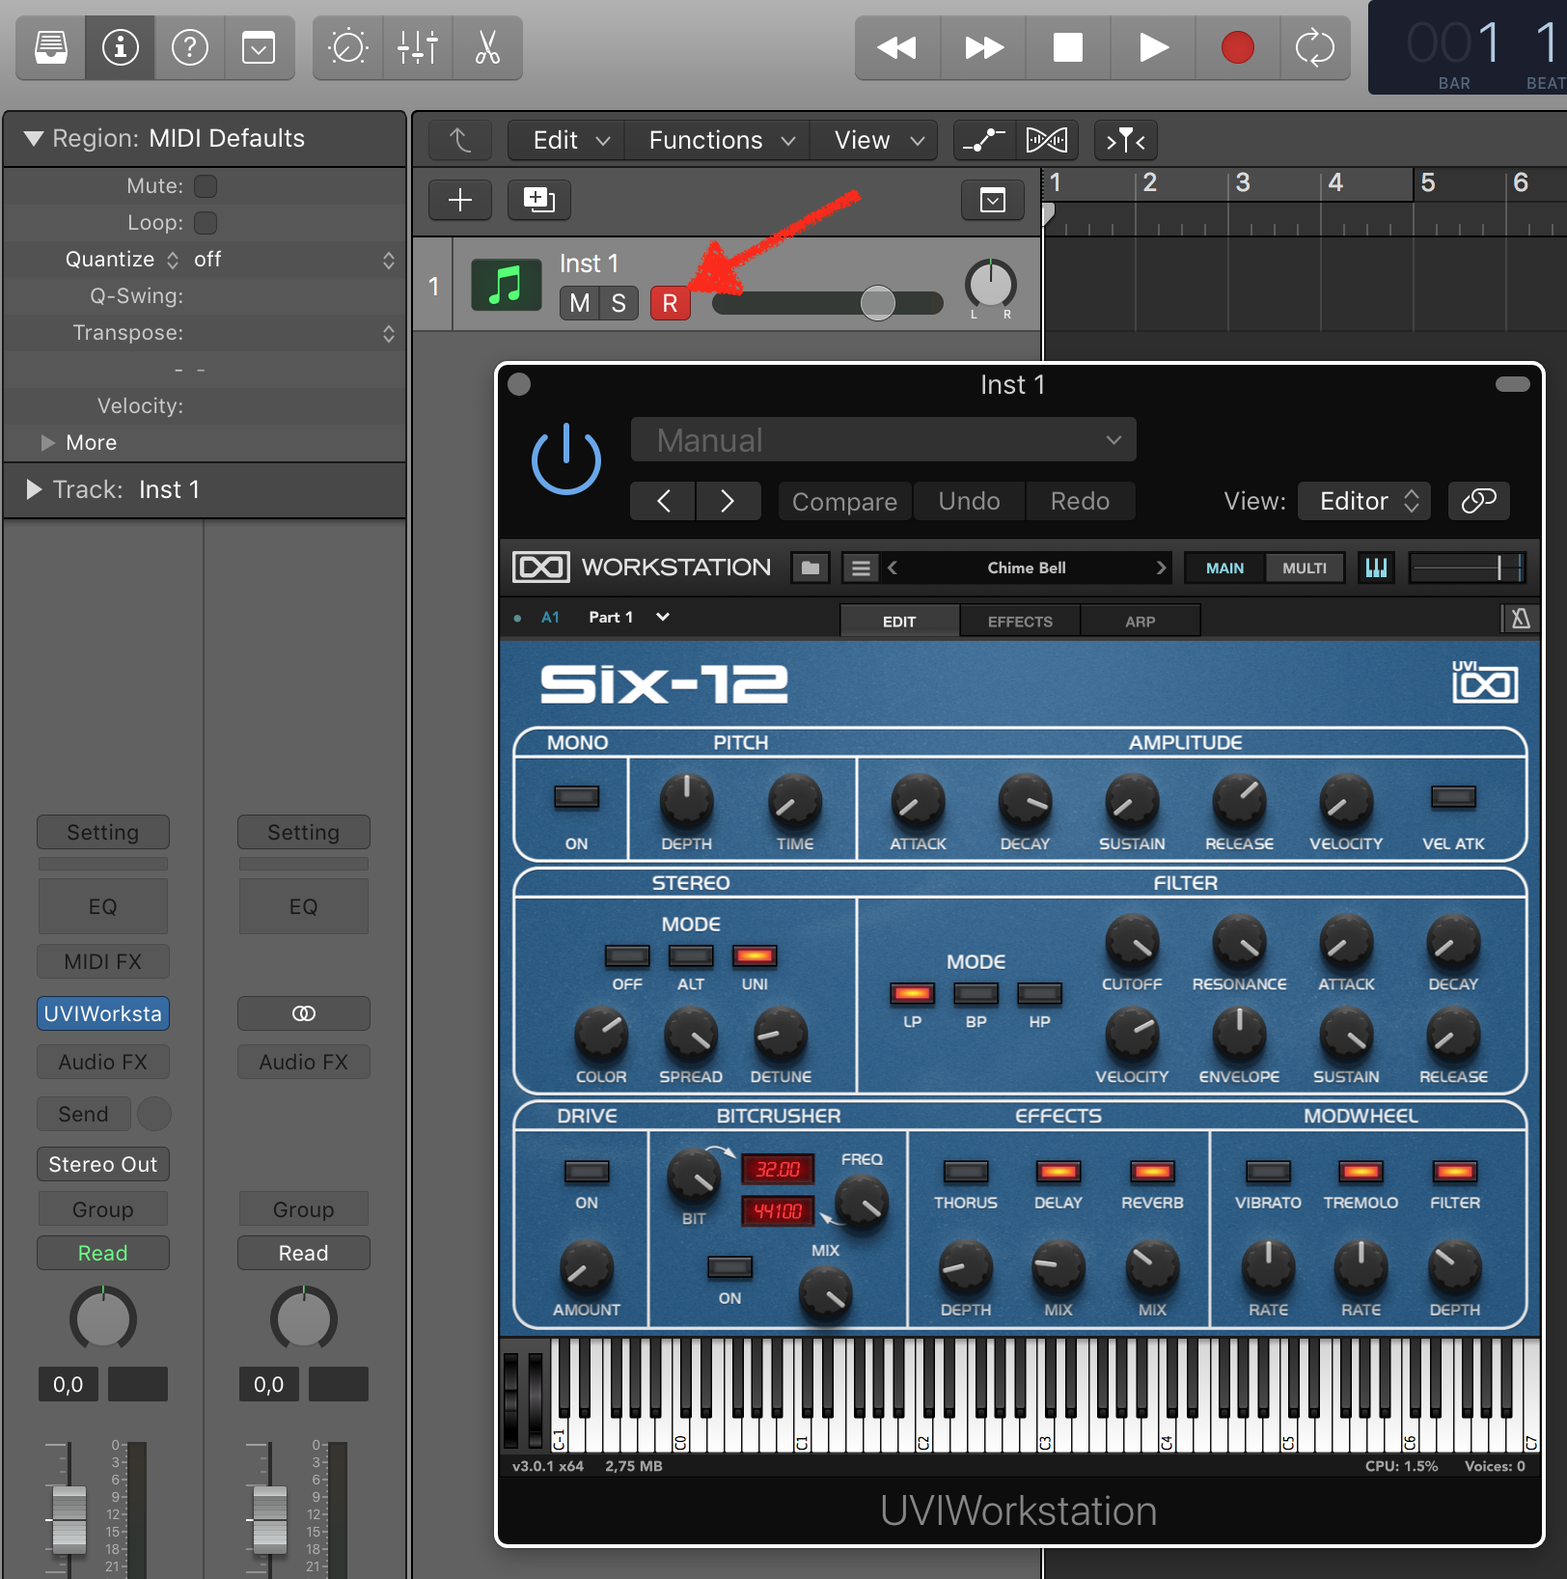Toggle the Drive ON switch
This screenshot has height=1579, width=1567.
[x=587, y=1172]
